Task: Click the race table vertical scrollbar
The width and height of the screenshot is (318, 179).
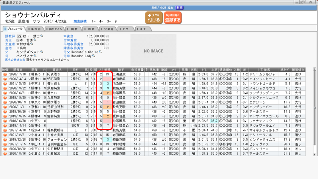Action: 315,110
